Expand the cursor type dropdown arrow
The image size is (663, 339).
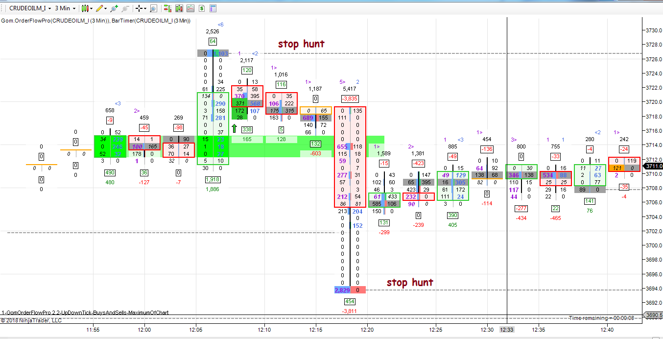(x=145, y=8)
